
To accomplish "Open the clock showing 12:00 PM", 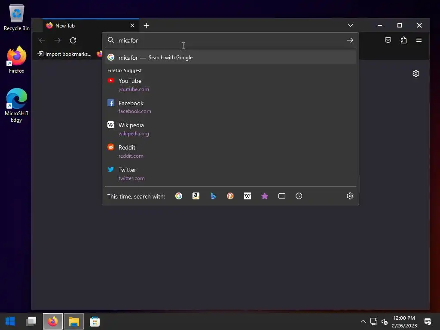I will (404, 322).
